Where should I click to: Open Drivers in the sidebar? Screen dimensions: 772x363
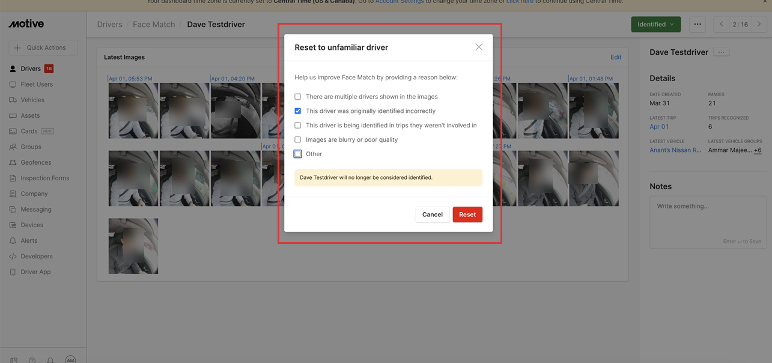[31, 69]
